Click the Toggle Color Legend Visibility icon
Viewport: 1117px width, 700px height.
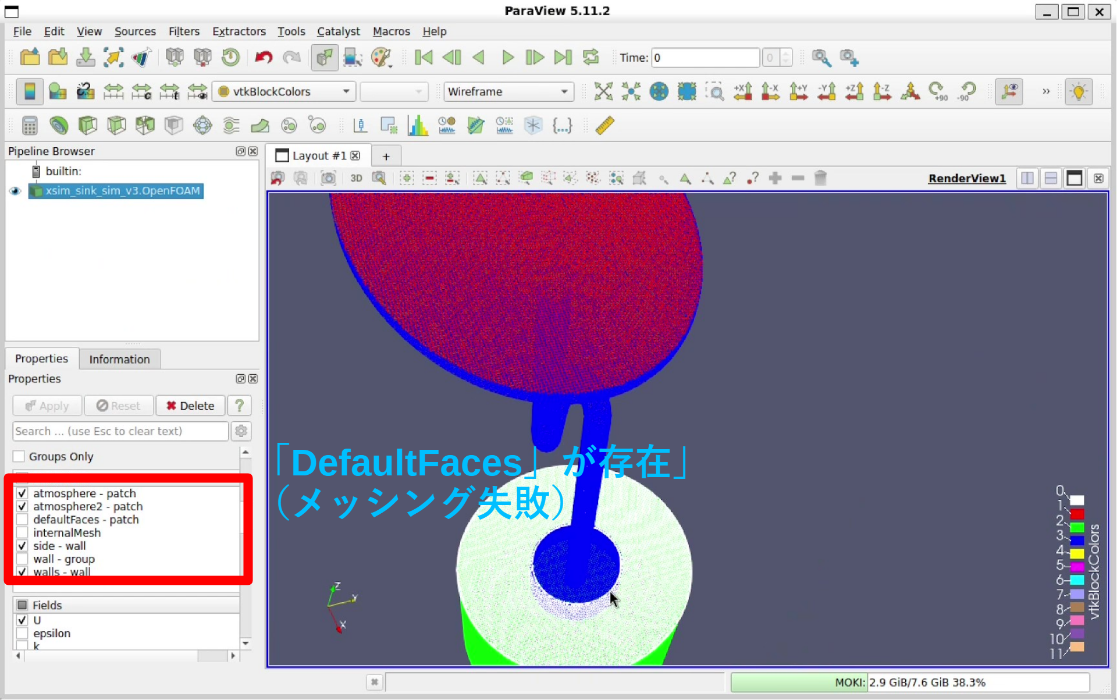coord(30,91)
